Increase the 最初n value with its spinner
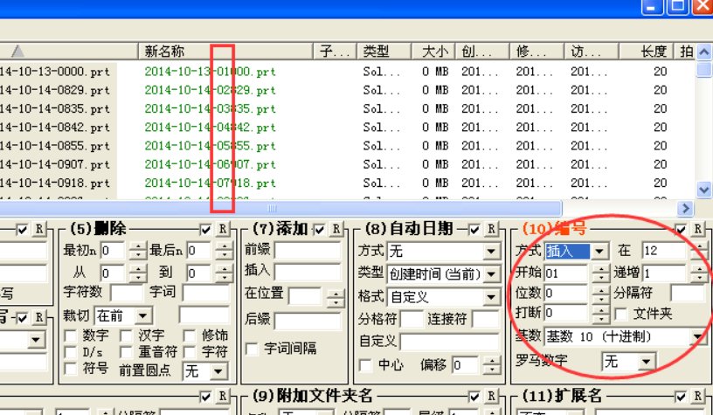This screenshot has width=713, height=415. (138, 246)
